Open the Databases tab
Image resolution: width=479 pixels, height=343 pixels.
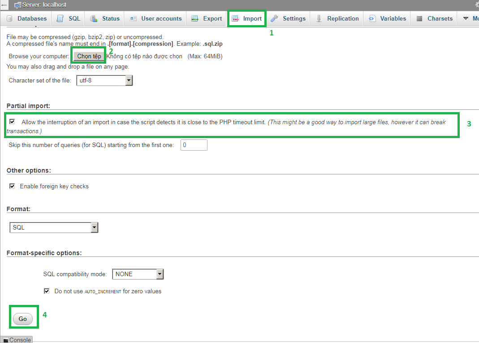click(26, 19)
